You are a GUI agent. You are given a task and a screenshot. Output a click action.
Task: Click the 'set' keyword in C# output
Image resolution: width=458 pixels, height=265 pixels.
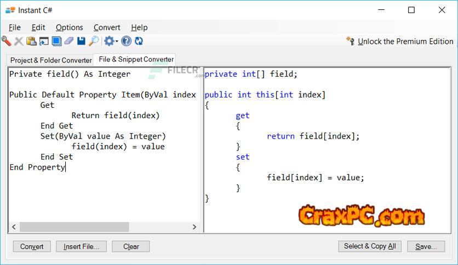[243, 157]
